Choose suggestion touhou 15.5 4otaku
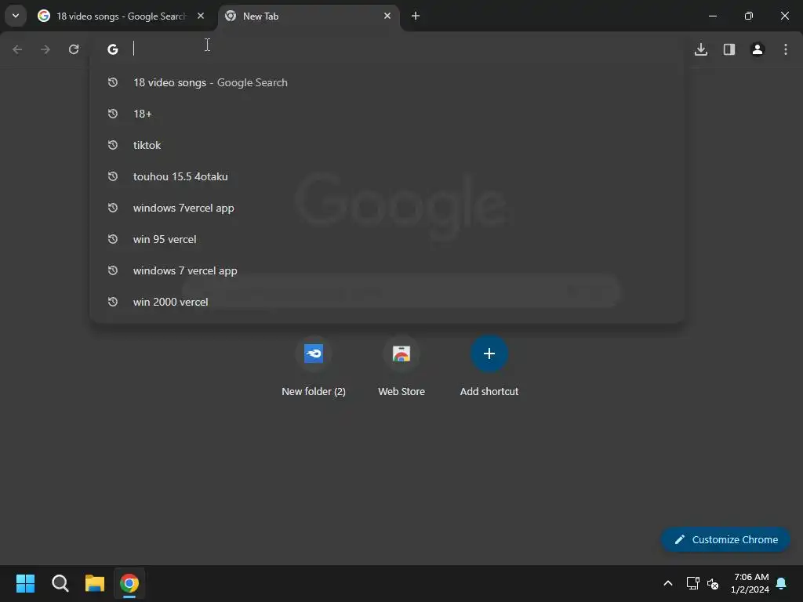Image resolution: width=803 pixels, height=602 pixels. click(x=387, y=176)
